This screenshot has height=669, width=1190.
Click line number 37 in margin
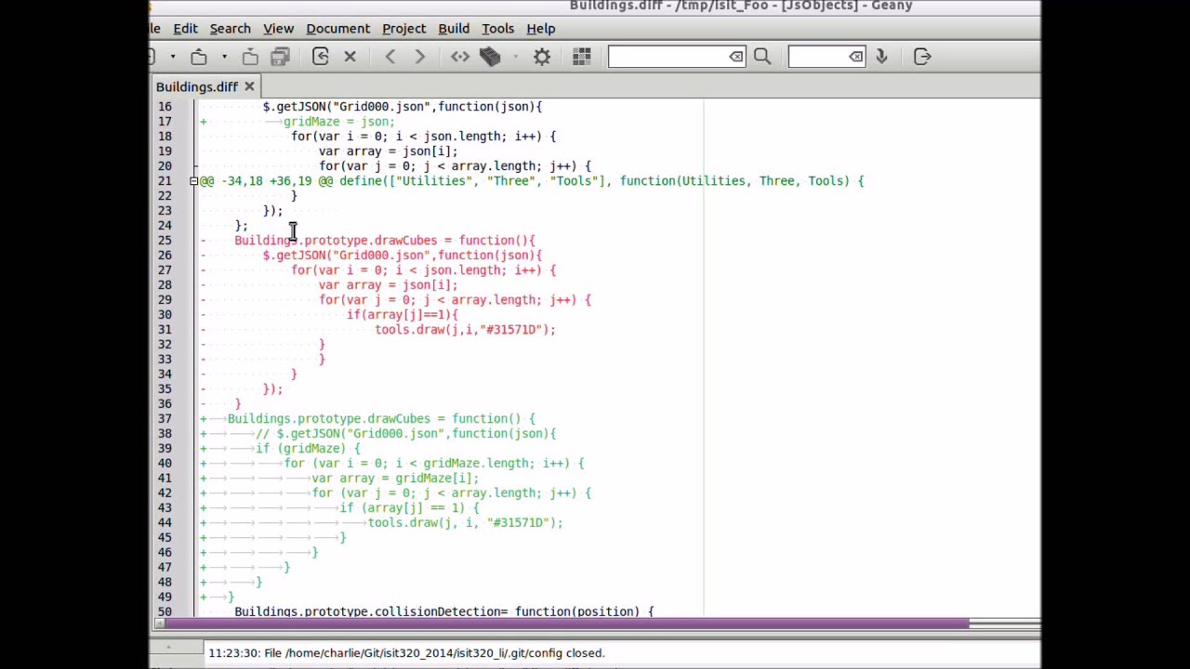pos(165,419)
